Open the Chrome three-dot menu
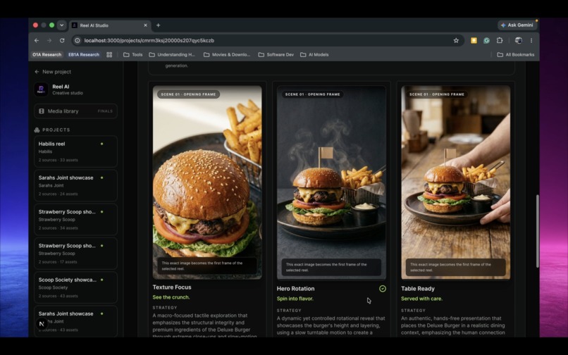This screenshot has width=568, height=355. [x=531, y=41]
